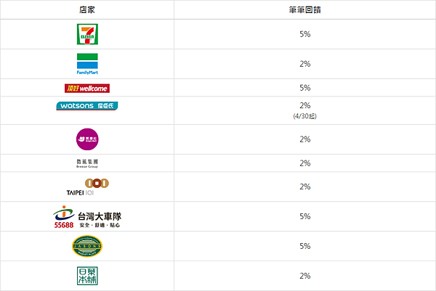436x291 pixels.
Task: Open the 頂好 Wellcome logo
Action: tap(87, 89)
